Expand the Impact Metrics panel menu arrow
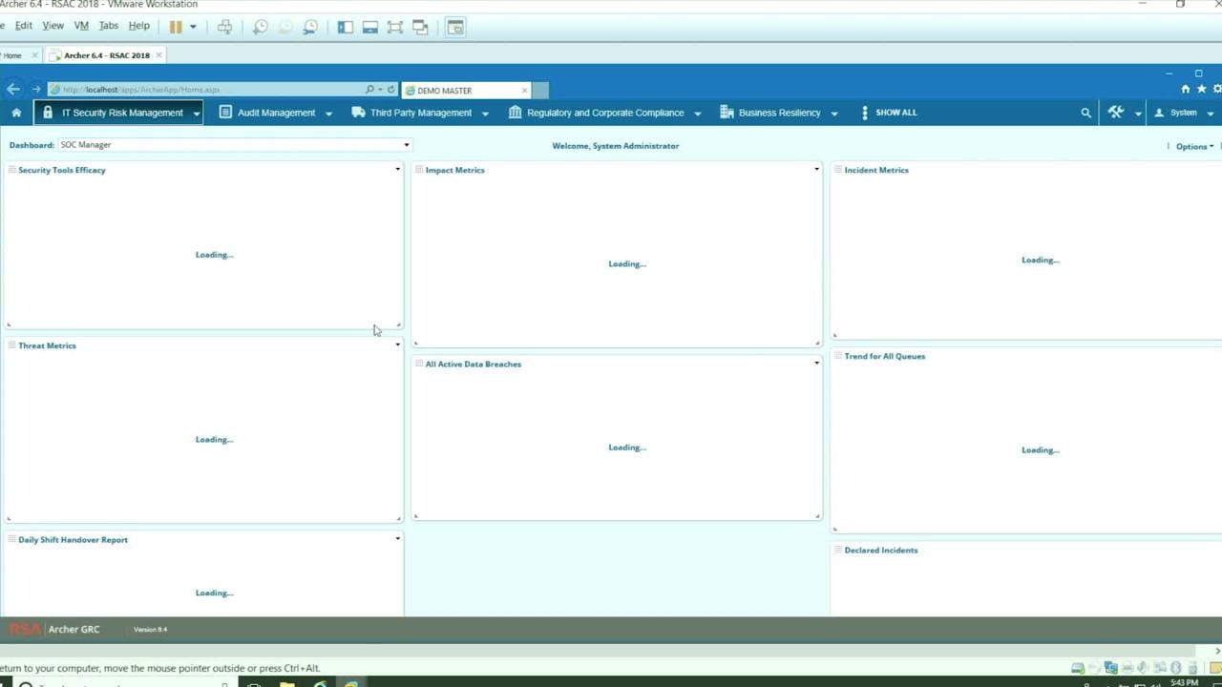 (816, 169)
